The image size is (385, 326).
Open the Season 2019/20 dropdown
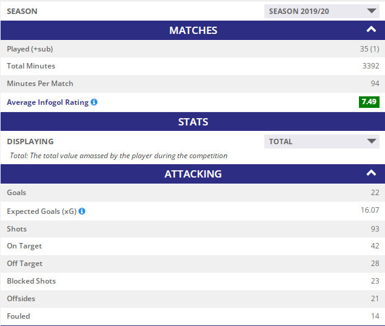pos(322,12)
